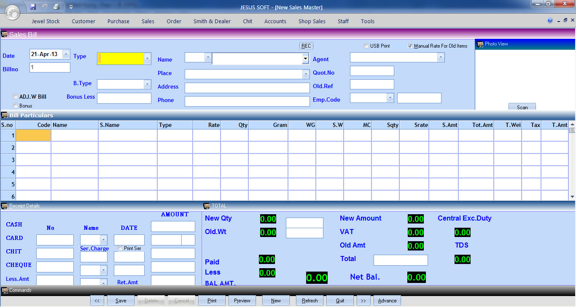This screenshot has width=576, height=307.
Task: Enable the USB Print checkbox
Action: (x=366, y=46)
